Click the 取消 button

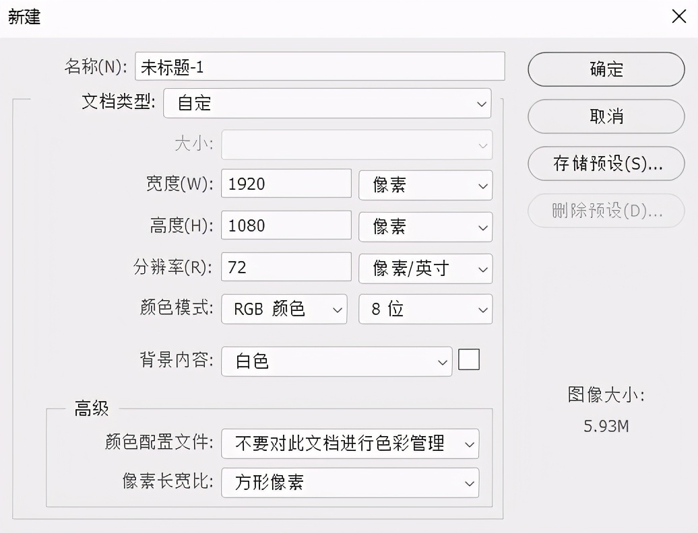point(605,116)
